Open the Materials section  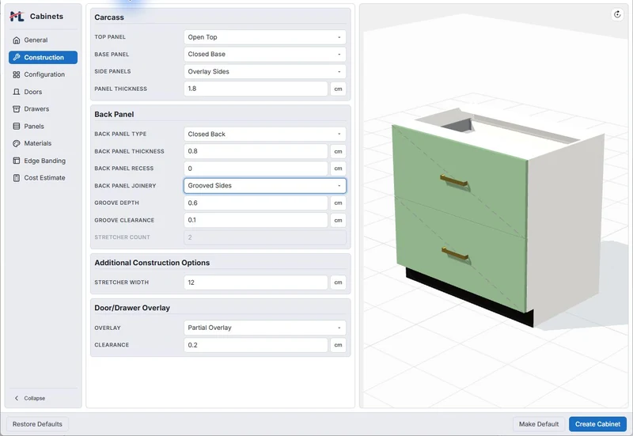pos(43,143)
